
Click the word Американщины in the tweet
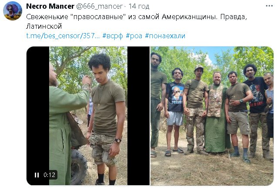[x=190, y=17]
